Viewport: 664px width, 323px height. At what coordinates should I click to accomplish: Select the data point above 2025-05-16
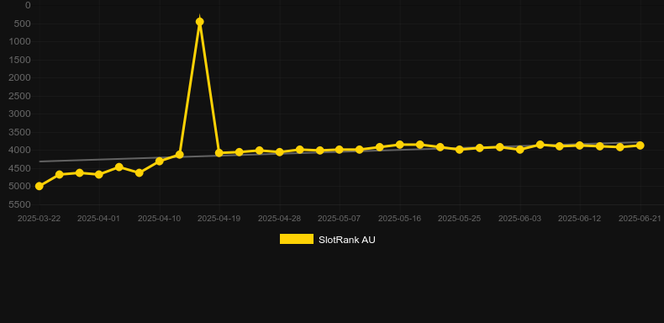(399, 145)
